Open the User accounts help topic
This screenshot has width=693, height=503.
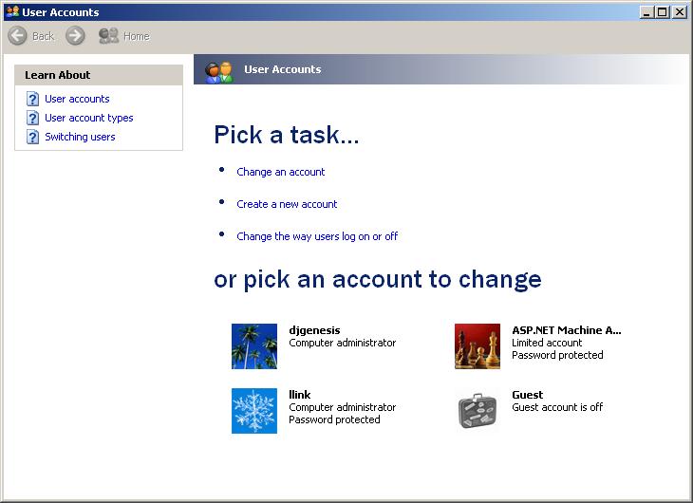click(77, 99)
